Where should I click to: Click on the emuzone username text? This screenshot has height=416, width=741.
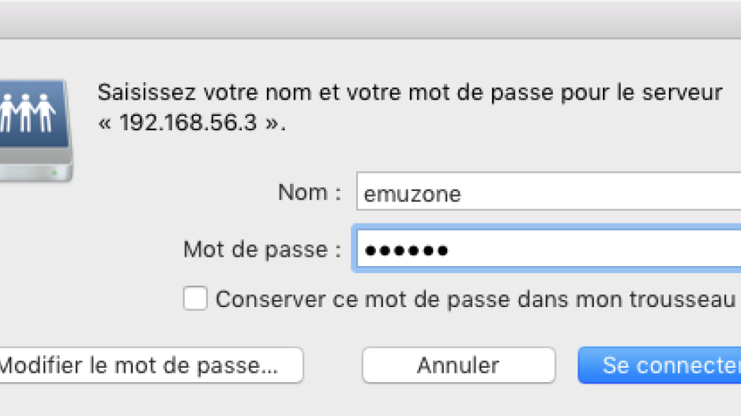(412, 194)
